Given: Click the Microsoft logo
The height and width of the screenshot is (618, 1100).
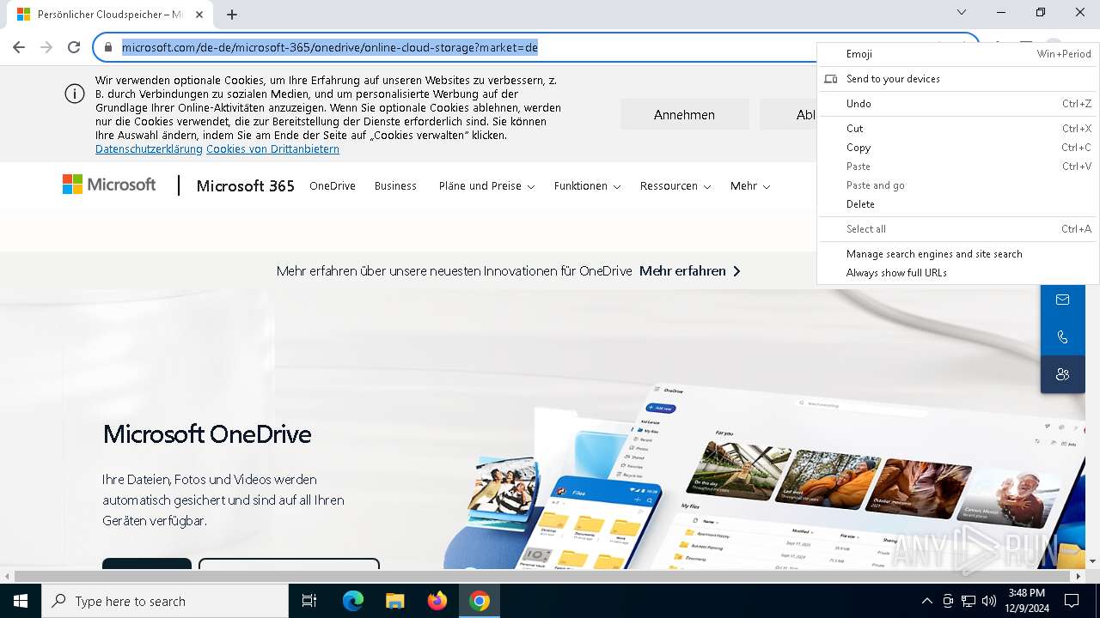Looking at the screenshot, I should [109, 185].
